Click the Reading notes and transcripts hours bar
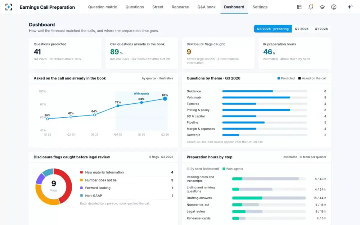This screenshot has width=360, height=225. pos(269,179)
